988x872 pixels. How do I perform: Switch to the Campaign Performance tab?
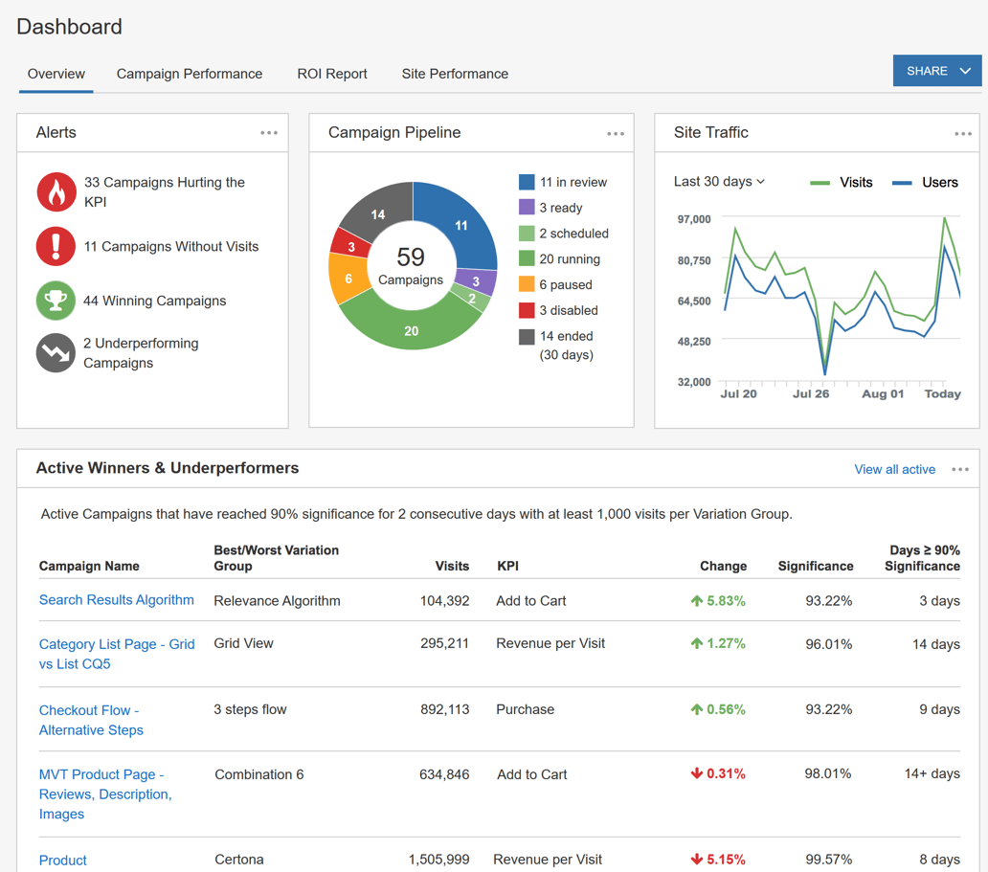pyautogui.click(x=189, y=74)
